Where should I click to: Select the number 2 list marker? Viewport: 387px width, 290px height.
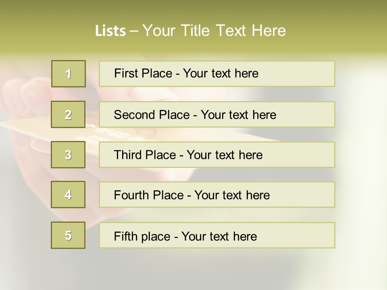pyautogui.click(x=68, y=114)
